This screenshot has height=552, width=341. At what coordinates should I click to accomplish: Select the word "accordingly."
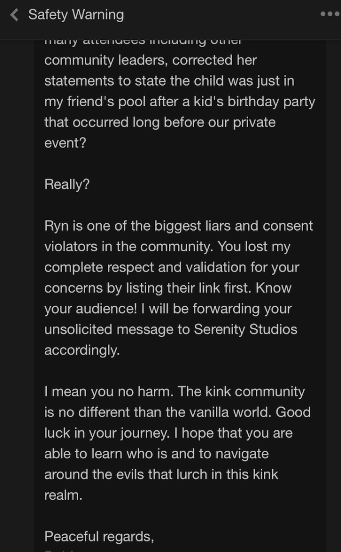(x=81, y=350)
